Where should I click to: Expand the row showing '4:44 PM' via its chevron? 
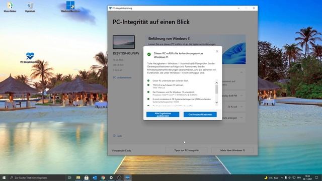[x=242, y=96]
